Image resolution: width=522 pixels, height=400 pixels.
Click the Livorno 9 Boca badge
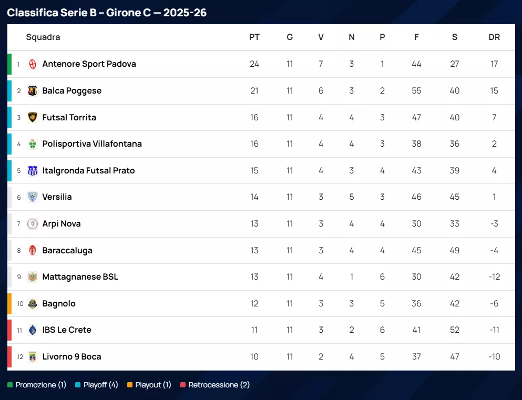pos(33,357)
